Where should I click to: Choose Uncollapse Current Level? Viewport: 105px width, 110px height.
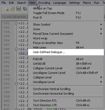(66, 73)
